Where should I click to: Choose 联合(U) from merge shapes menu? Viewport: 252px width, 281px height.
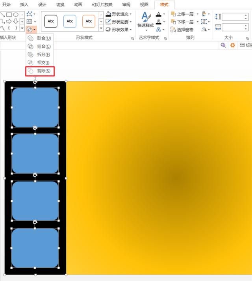click(x=40, y=38)
